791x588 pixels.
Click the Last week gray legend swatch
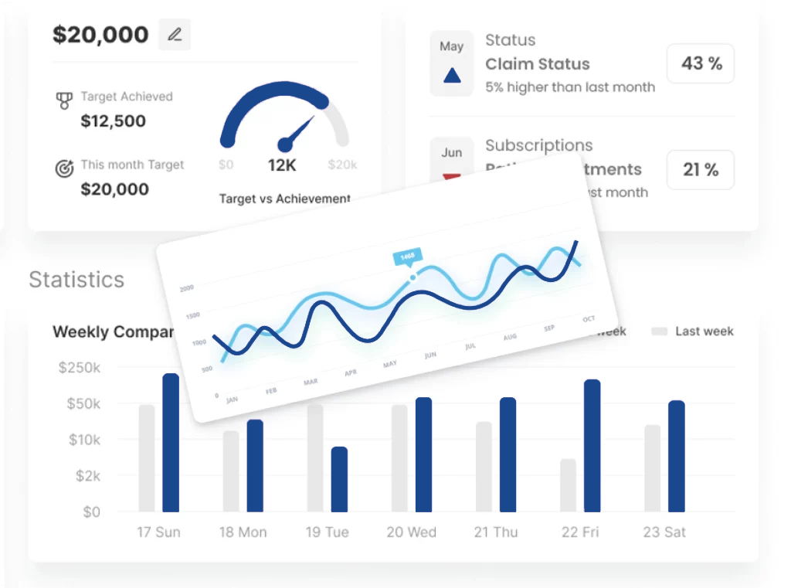click(x=659, y=331)
